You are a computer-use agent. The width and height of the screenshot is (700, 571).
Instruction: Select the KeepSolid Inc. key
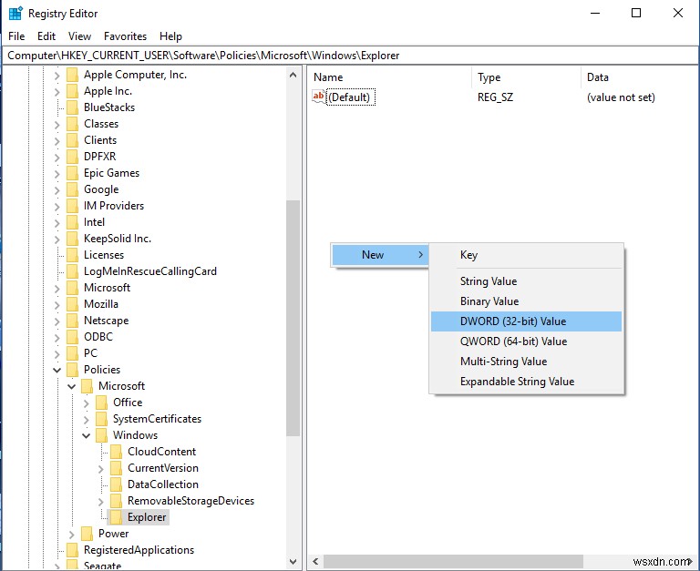click(118, 239)
